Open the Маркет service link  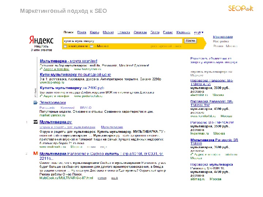[x=108, y=32]
